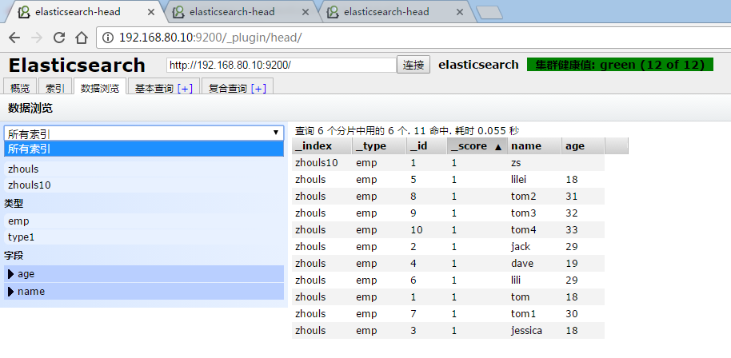Sort by the name column header
The image size is (731, 358).
[534, 145]
